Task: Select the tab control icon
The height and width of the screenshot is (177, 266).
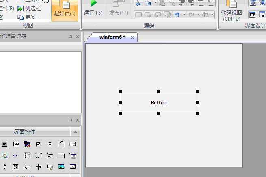Action: point(61,156)
